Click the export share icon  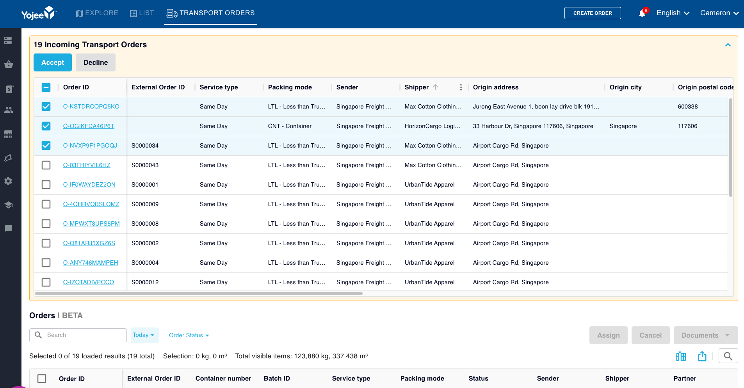coord(702,356)
